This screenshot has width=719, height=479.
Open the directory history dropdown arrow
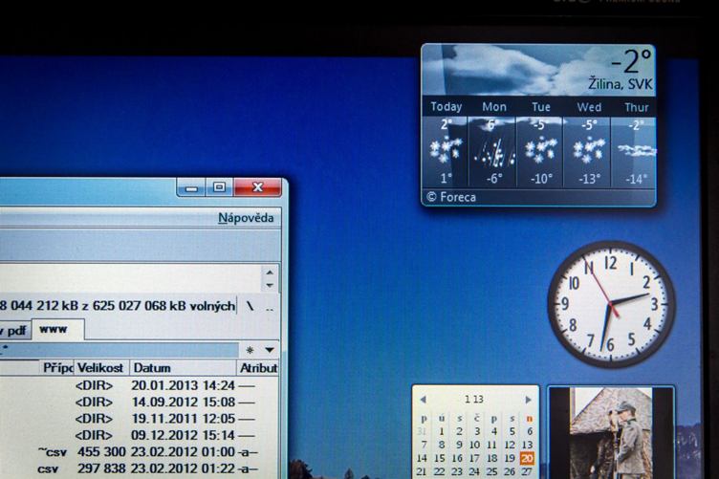coord(270,350)
